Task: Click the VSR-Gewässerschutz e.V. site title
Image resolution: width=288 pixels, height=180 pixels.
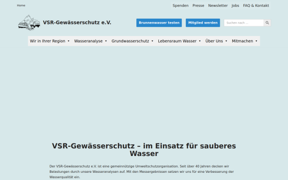Action: click(x=77, y=23)
